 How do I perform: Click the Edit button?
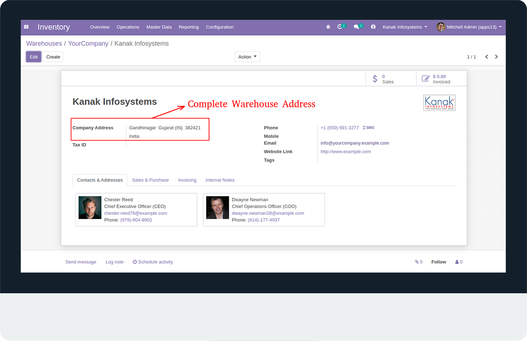33,57
